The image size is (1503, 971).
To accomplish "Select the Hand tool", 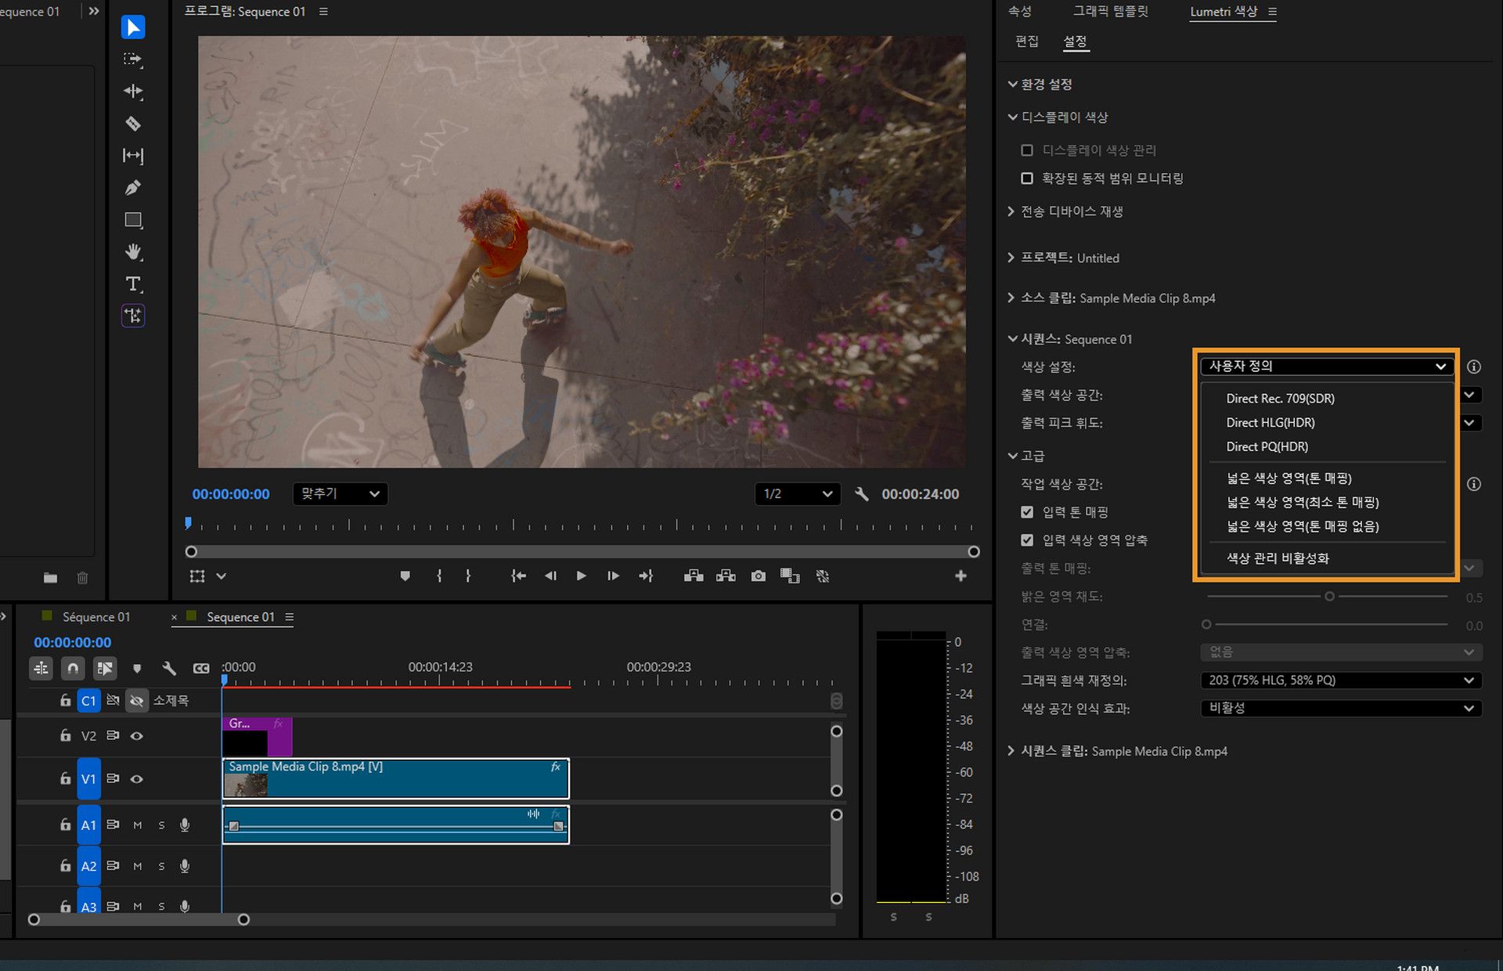I will coord(133,252).
